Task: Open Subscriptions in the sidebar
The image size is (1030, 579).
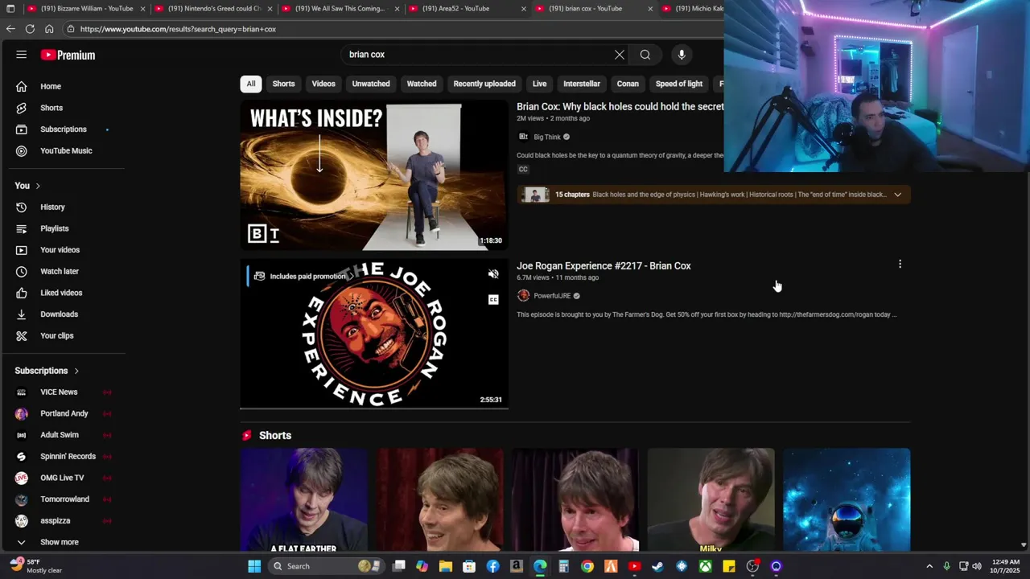Action: [x=64, y=129]
